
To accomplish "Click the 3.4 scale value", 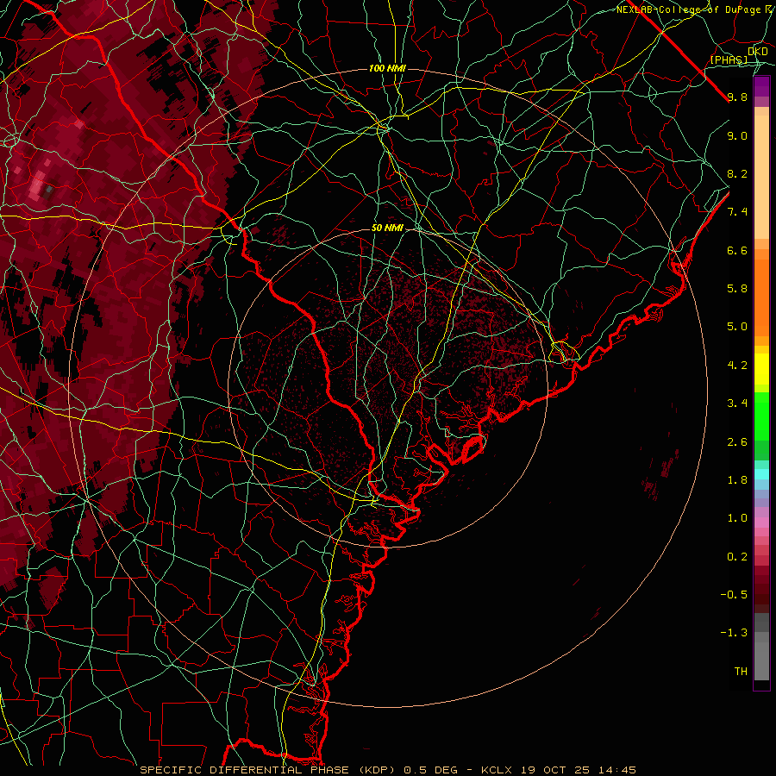I will pyautogui.click(x=737, y=404).
